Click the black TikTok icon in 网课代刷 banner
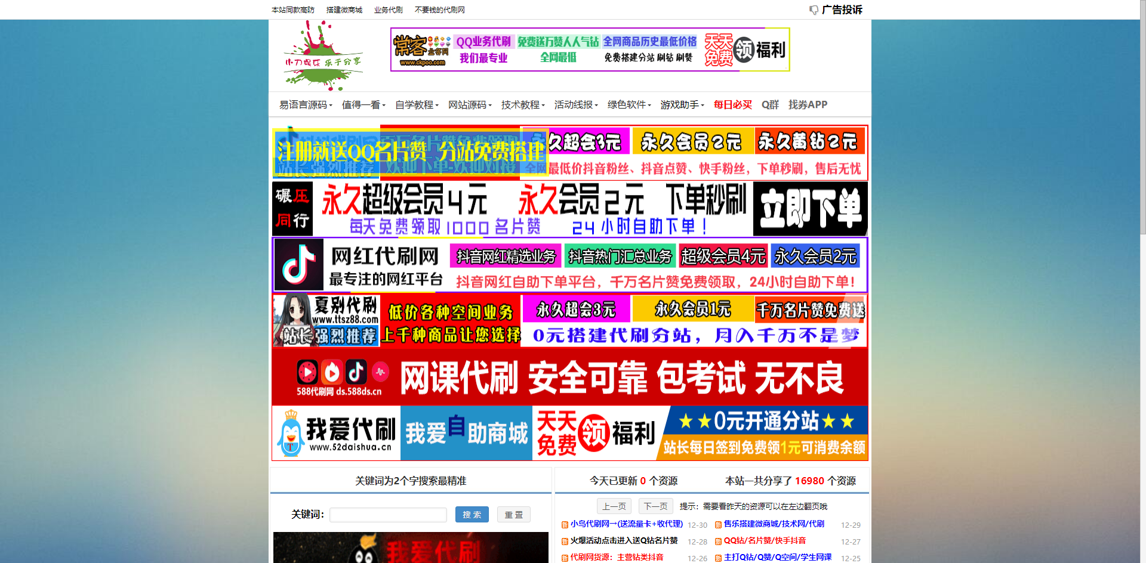1146x563 pixels. pyautogui.click(x=356, y=372)
